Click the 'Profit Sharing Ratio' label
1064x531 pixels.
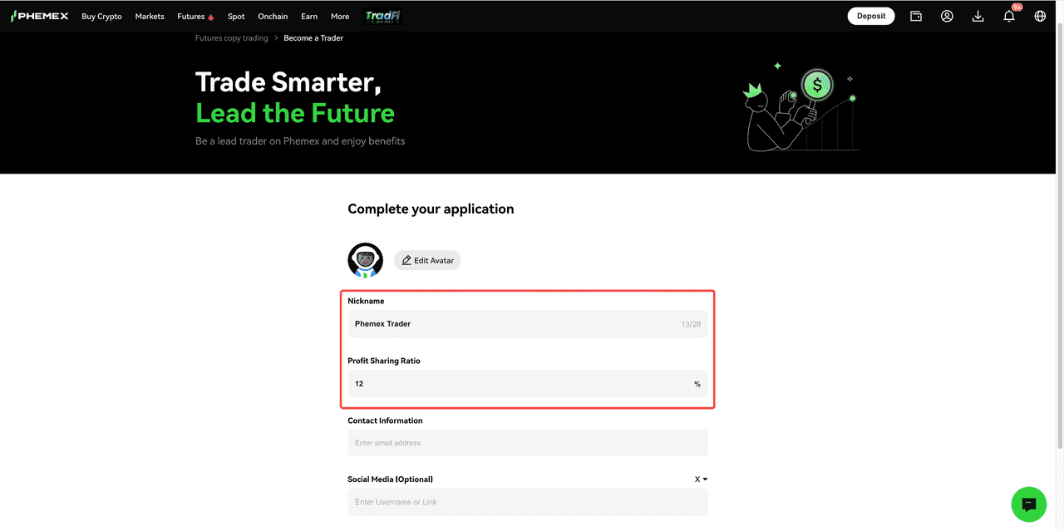386,361
